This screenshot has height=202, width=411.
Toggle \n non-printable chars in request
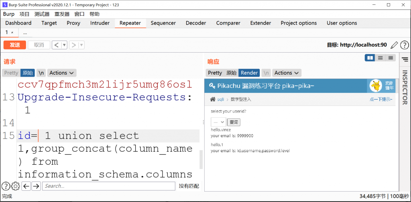pyautogui.click(x=41, y=73)
